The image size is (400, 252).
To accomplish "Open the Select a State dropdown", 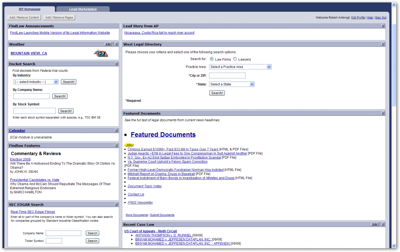I will click(x=232, y=84).
